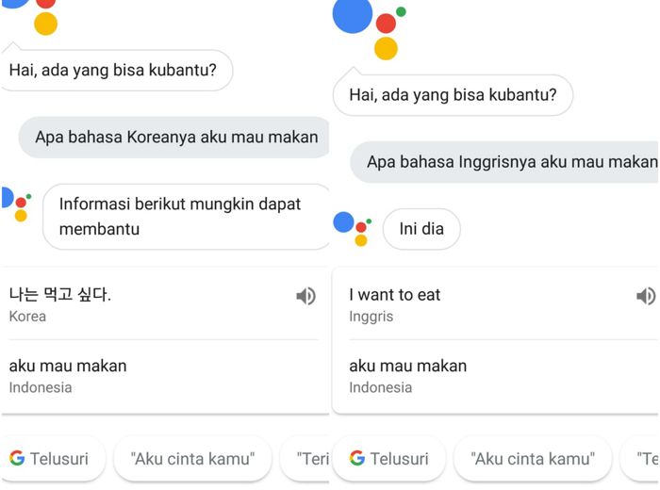660x490 pixels.
Task: Select right "Aku cinta kamu" suggestion chip
Action: 533,459
